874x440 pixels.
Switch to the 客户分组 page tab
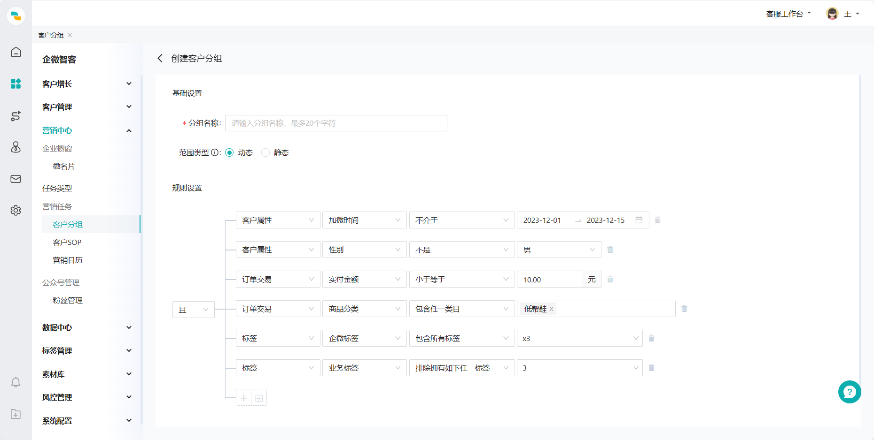(x=51, y=35)
